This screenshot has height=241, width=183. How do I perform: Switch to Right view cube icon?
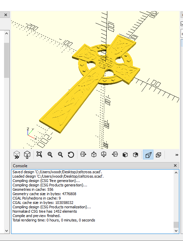[83, 154]
